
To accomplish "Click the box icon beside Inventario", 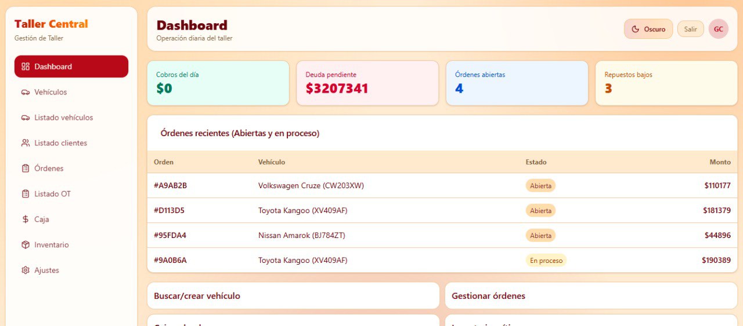I will click(x=26, y=245).
